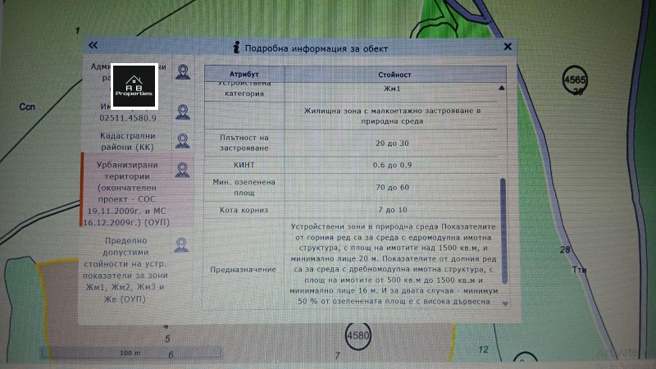Image resolution: width=656 pixels, height=369 pixels.
Task: Open Пределно допустими стойности layer item
Action: pos(127,270)
